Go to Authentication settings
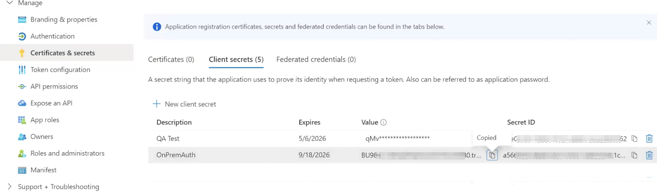The image size is (657, 193). [x=52, y=36]
